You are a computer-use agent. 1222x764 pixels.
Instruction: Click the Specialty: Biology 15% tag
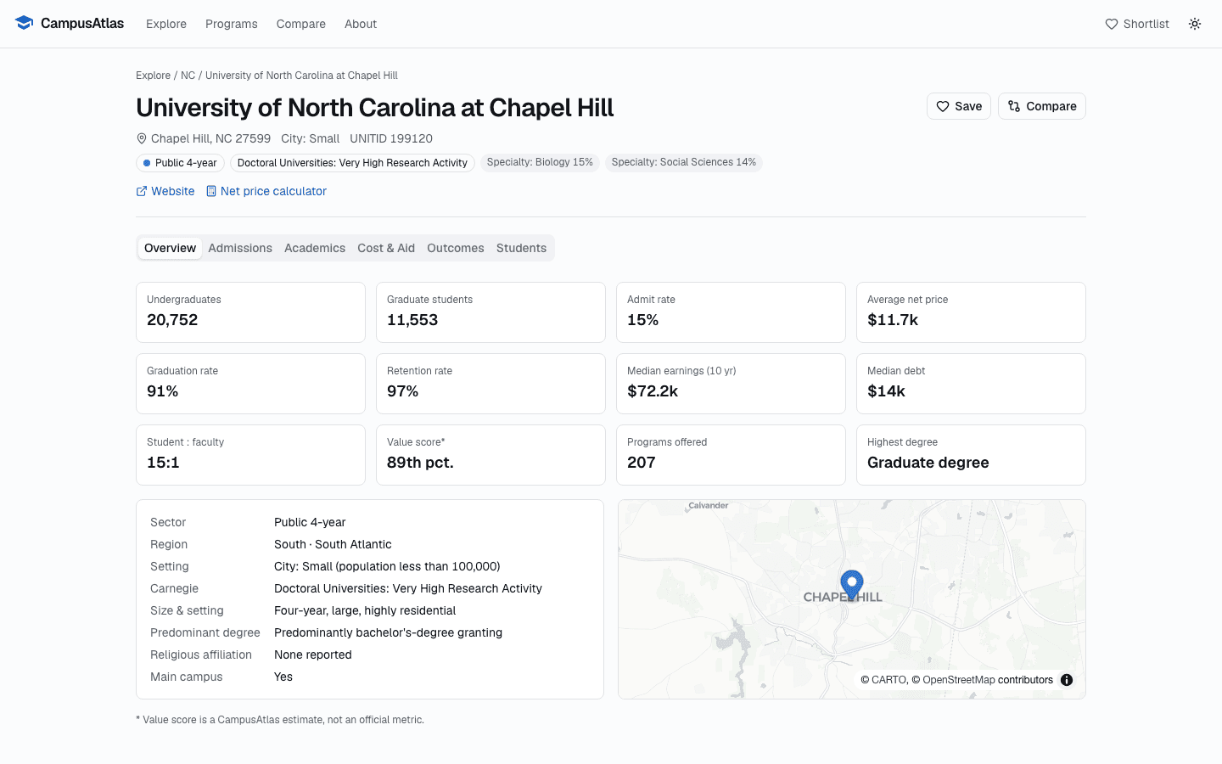(540, 162)
